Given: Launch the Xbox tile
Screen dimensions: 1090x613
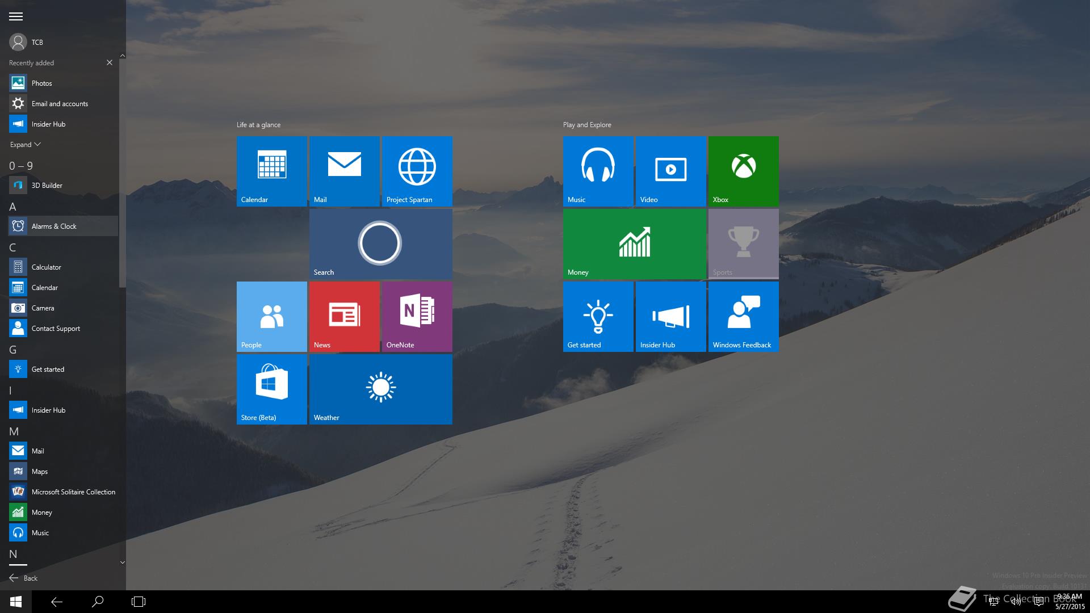Looking at the screenshot, I should [x=743, y=171].
